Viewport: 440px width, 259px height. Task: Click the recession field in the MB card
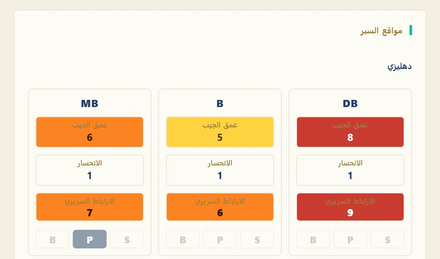tap(90, 170)
